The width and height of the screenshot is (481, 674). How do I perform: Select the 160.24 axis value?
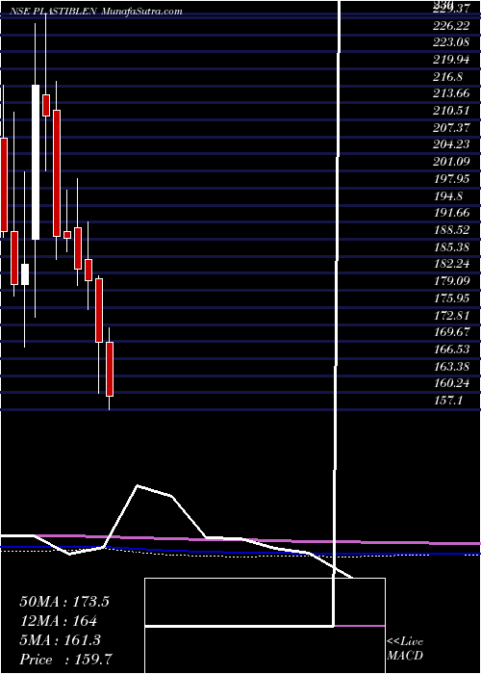(453, 384)
